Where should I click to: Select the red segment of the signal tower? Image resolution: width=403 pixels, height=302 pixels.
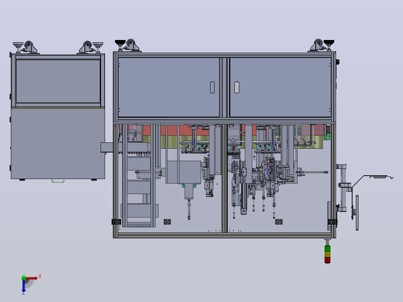coord(327,260)
